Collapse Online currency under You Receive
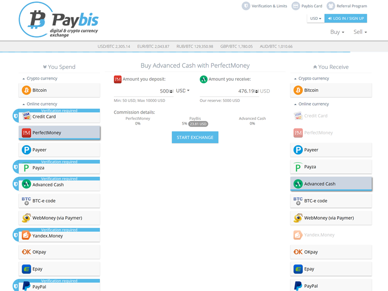 pyautogui.click(x=311, y=104)
